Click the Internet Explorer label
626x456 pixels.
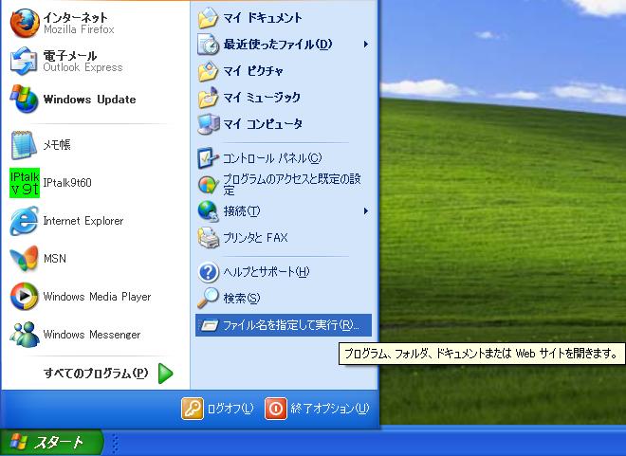pyautogui.click(x=83, y=221)
